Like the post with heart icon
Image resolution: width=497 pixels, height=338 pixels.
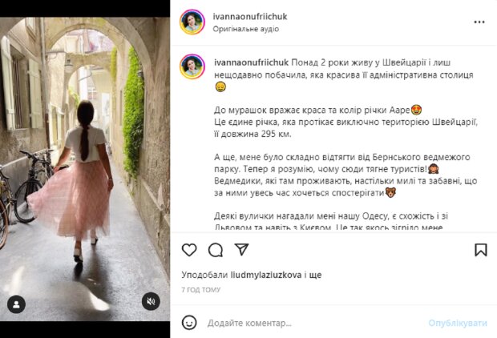tap(189, 250)
